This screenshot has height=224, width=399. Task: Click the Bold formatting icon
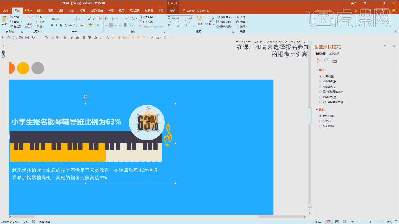click(x=52, y=25)
